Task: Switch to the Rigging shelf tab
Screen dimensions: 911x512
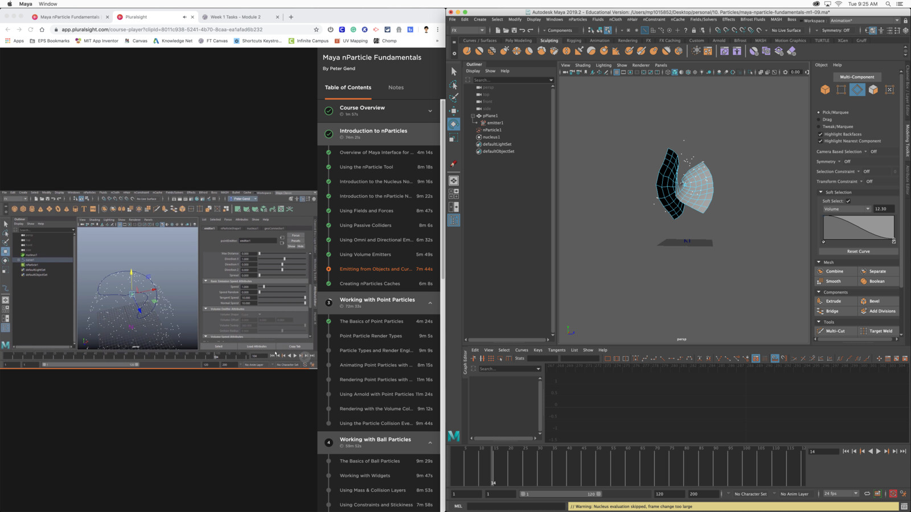Action: (574, 40)
